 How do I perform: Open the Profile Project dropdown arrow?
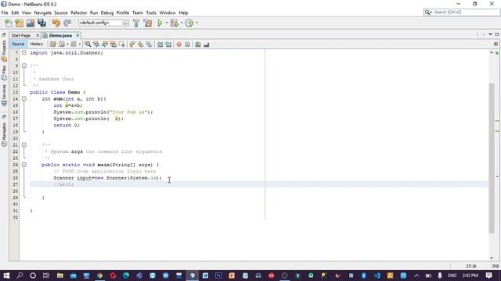coord(196,23)
